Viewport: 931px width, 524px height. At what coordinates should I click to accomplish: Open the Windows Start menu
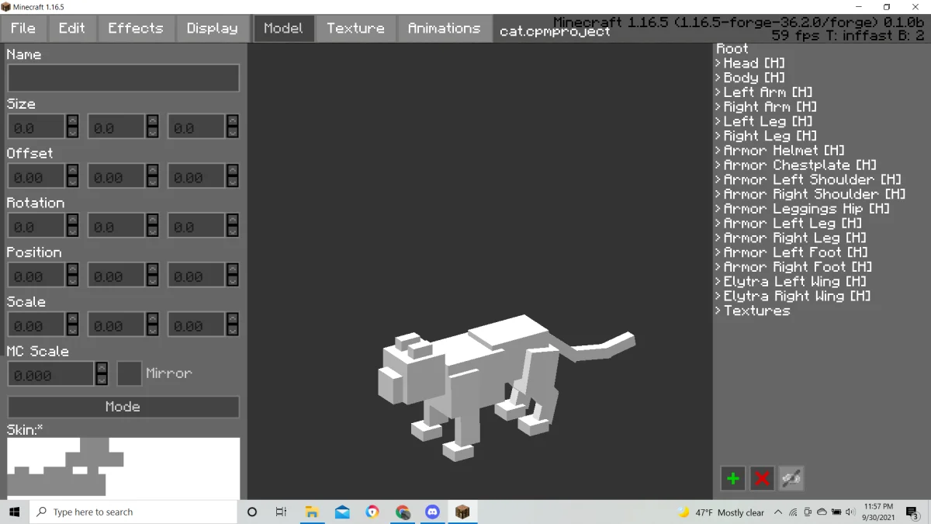(x=14, y=512)
